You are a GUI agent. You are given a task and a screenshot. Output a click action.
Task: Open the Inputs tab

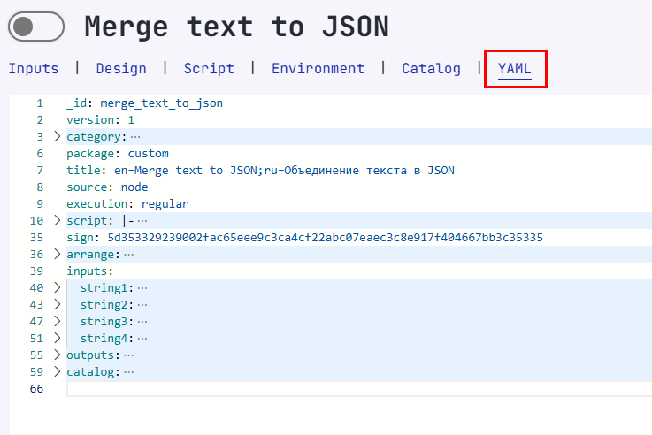click(x=34, y=68)
